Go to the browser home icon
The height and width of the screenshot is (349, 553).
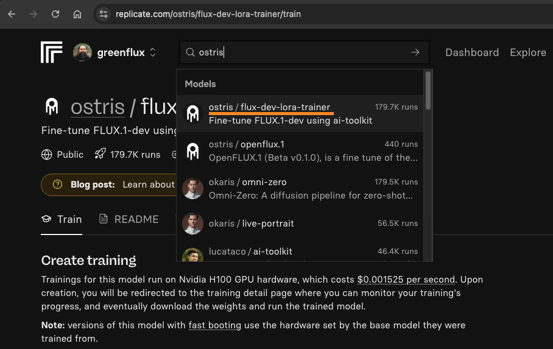click(77, 14)
